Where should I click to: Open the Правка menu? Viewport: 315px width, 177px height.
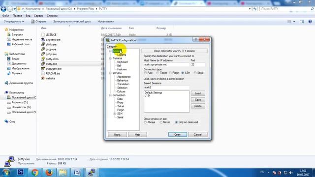click(17, 16)
